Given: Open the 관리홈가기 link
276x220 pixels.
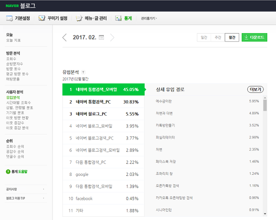Looking at the screenshot, I should pyautogui.click(x=149, y=18).
